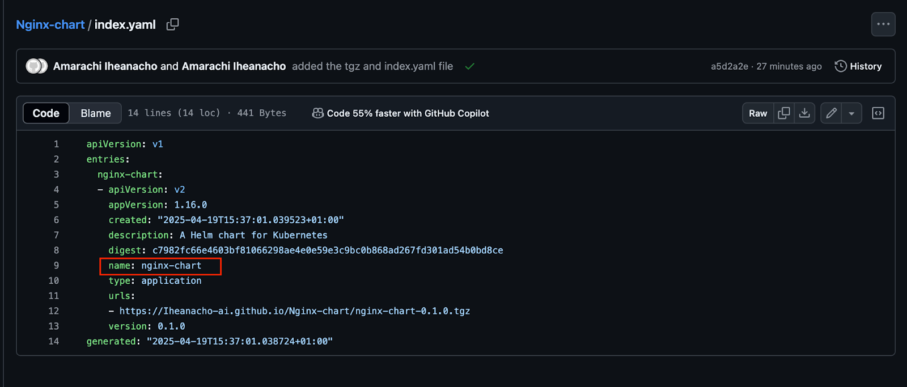The image size is (907, 387).
Task: Open the Raw file view
Action: click(758, 113)
